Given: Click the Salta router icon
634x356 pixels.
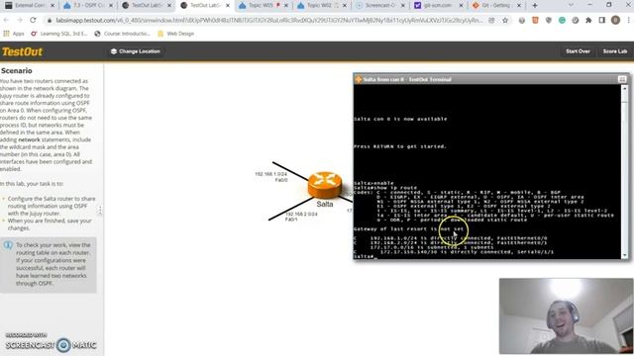Looking at the screenshot, I should pyautogui.click(x=325, y=185).
